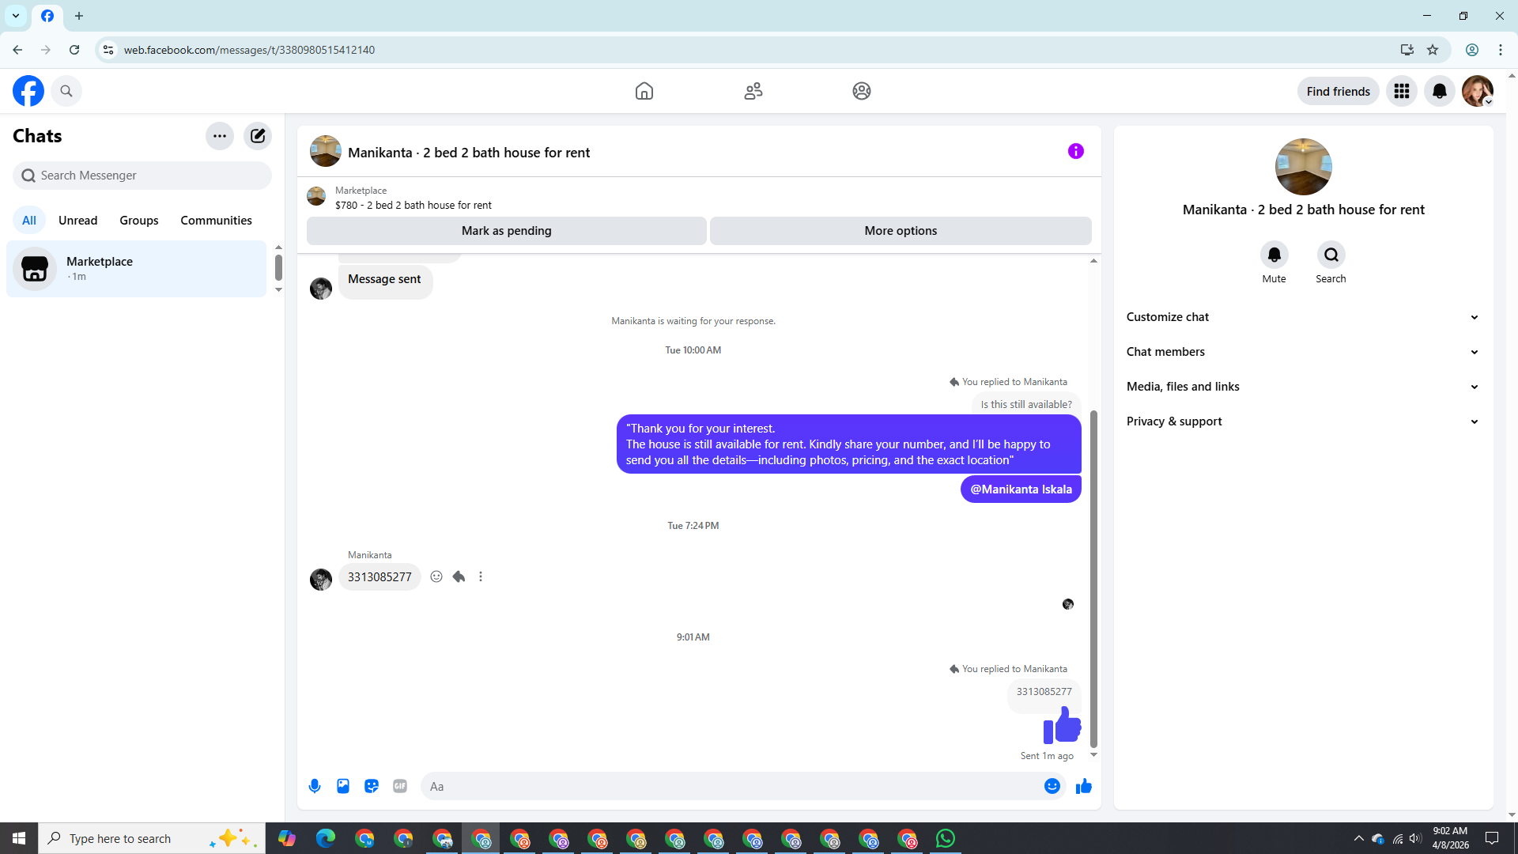This screenshot has width=1518, height=854.
Task: Expand the Chat members section
Action: pyautogui.click(x=1303, y=352)
